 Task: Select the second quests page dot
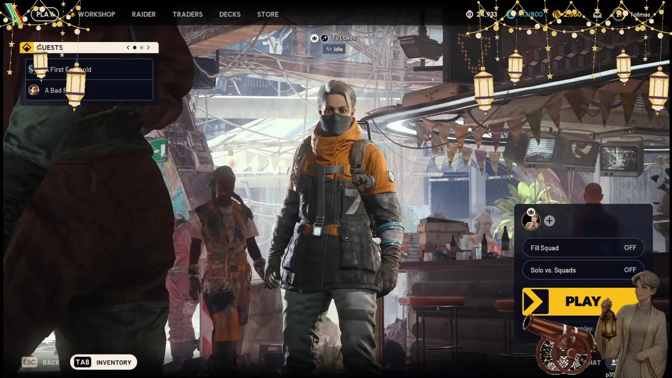click(141, 48)
